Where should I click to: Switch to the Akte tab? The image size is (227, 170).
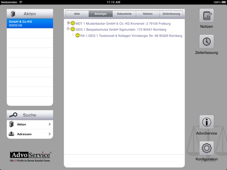click(77, 14)
